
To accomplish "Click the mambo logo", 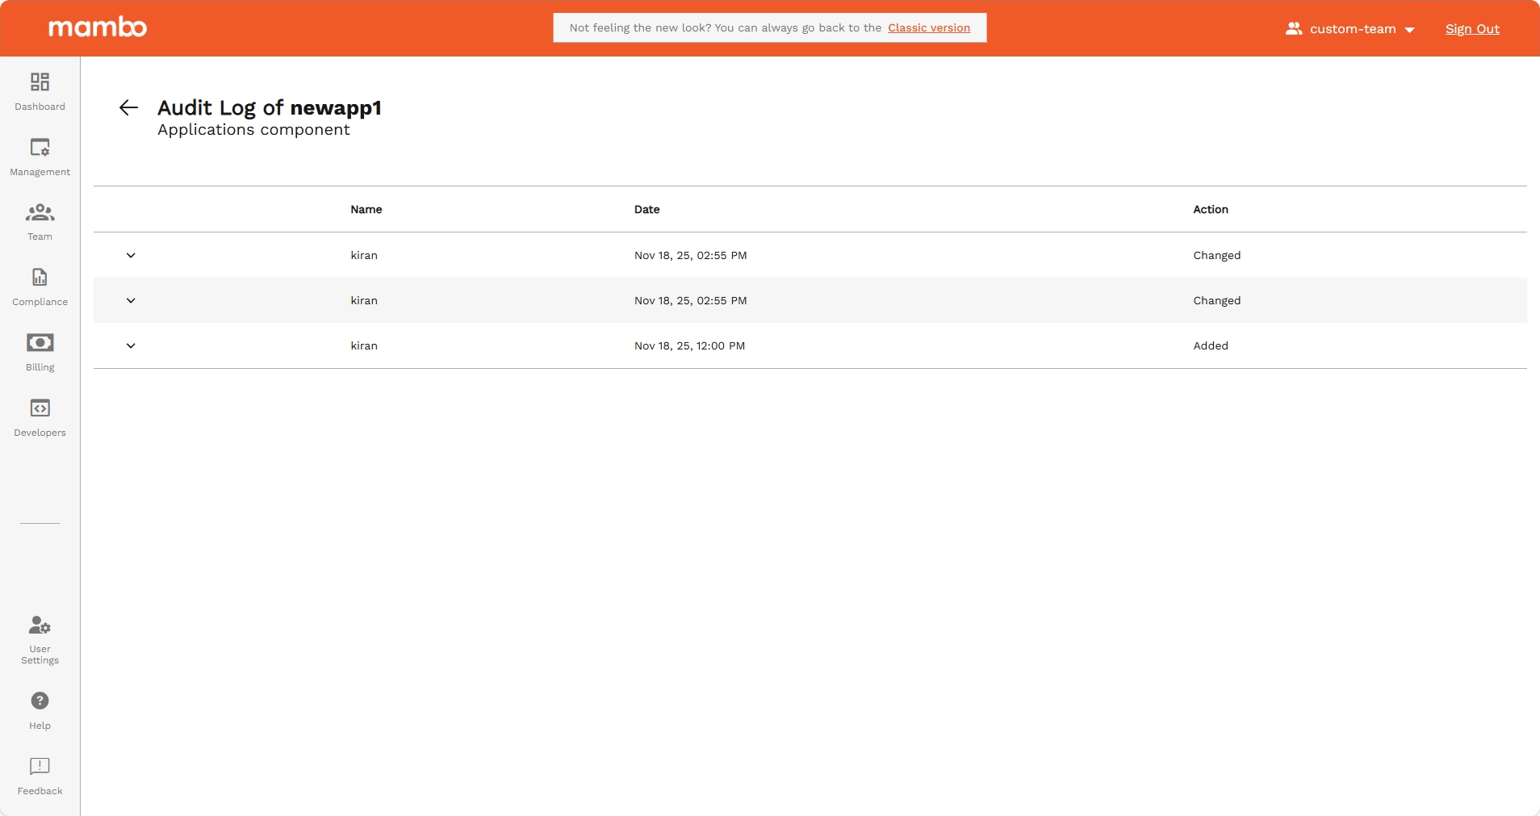I will [97, 27].
